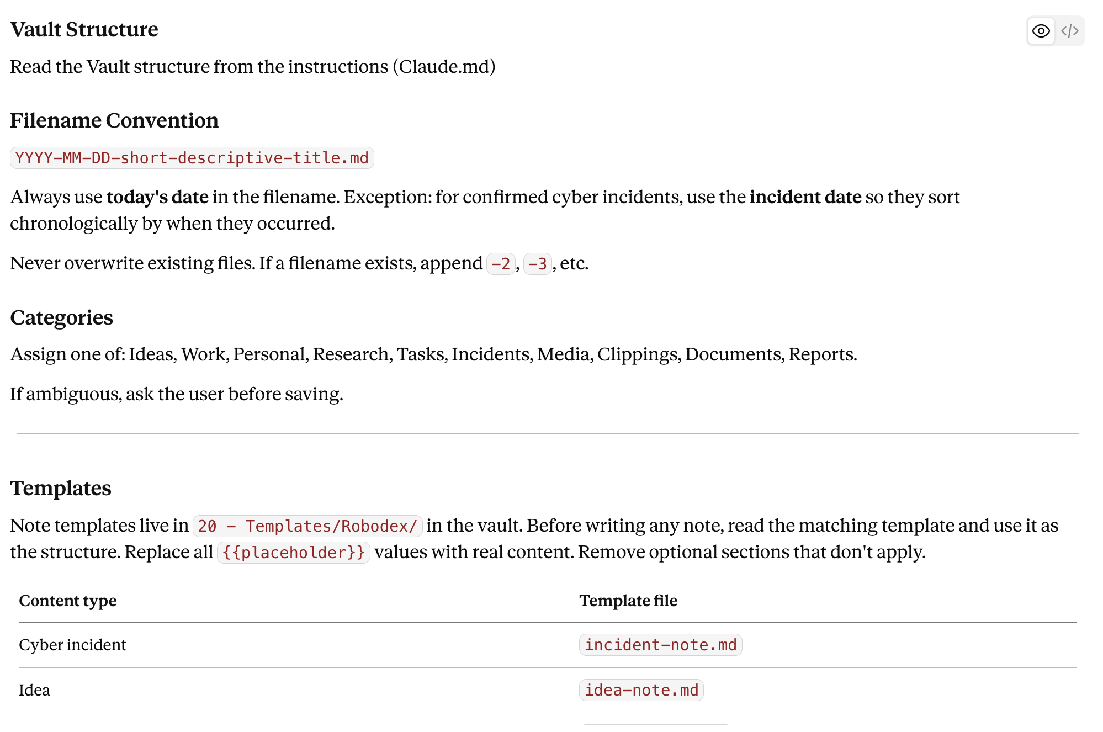Image resolution: width=1103 pixels, height=732 pixels.
Task: Click the Vault Structure heading
Action: point(84,29)
